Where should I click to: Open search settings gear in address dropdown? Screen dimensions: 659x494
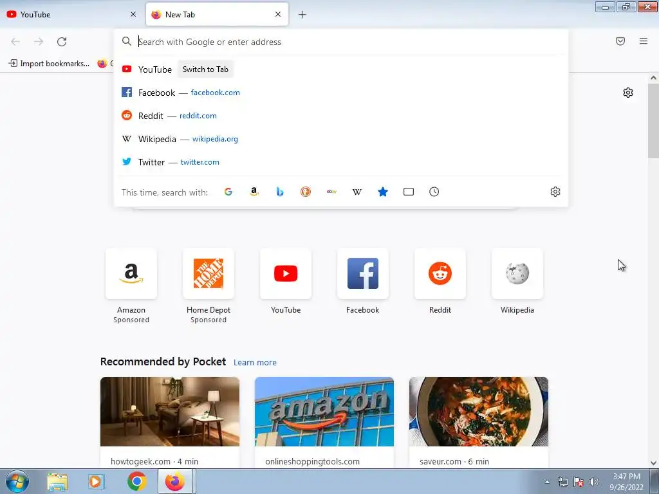coord(555,192)
